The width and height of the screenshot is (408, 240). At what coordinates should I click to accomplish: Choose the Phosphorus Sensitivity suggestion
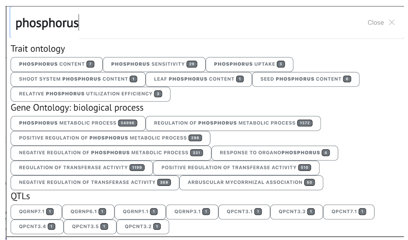click(x=154, y=64)
